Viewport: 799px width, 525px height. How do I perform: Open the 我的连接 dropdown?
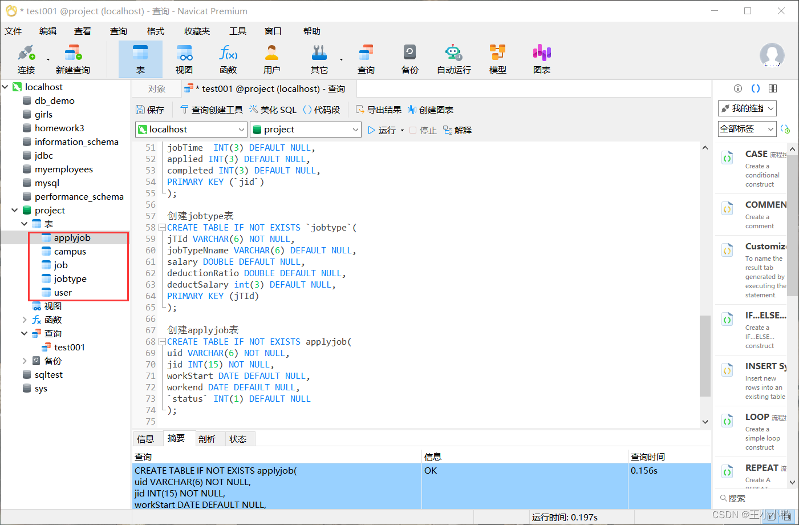(x=747, y=108)
